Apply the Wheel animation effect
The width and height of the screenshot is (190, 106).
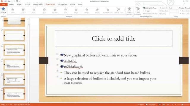click(x=97, y=11)
